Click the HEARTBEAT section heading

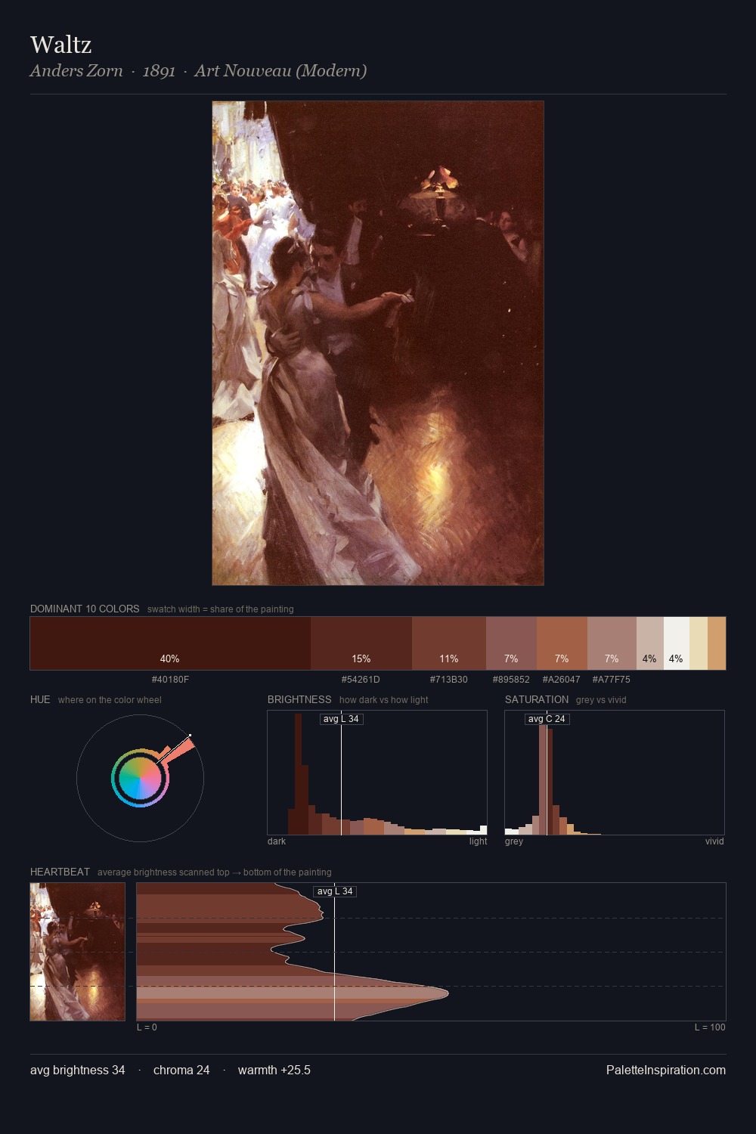tap(60, 872)
